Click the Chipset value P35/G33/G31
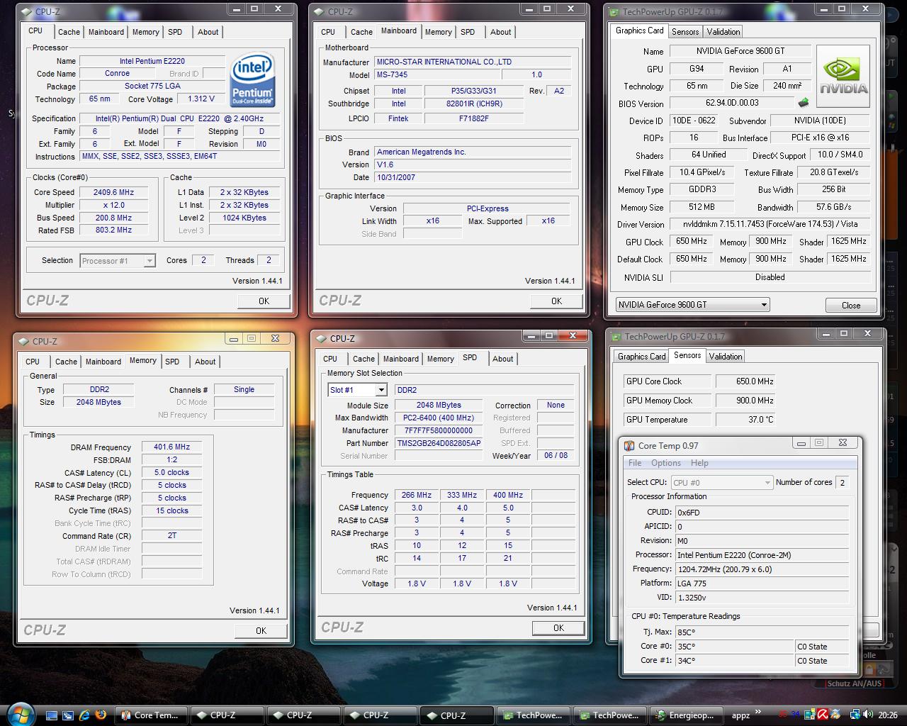 click(473, 91)
